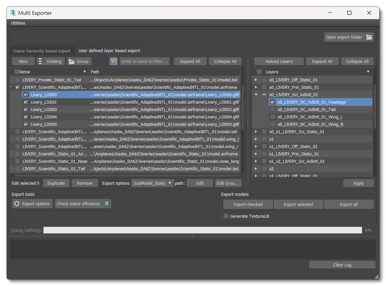Open the export folder via the folder icon
This screenshot has width=386, height=286.
point(368,37)
